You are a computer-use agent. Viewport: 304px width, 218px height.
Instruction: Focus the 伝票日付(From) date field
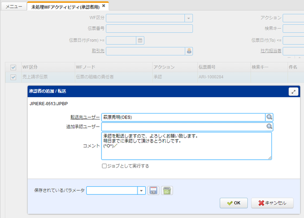121,40
